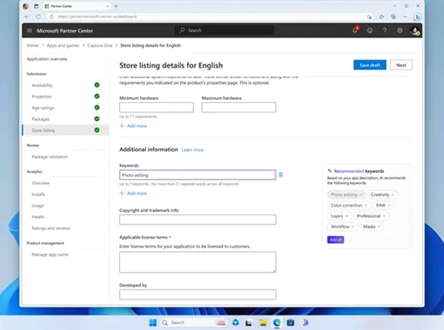Viewport: 444px width, 330px height.
Task: Click Maximum hardware input field
Action: click(238, 107)
